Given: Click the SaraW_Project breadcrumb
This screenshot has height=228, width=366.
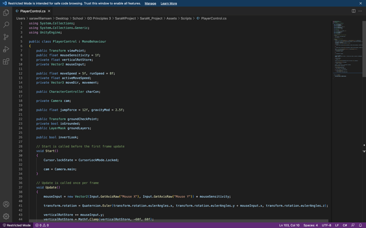Looking at the screenshot, I should point(151,18).
